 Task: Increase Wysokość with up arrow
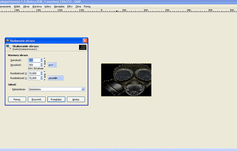[x=42, y=64]
